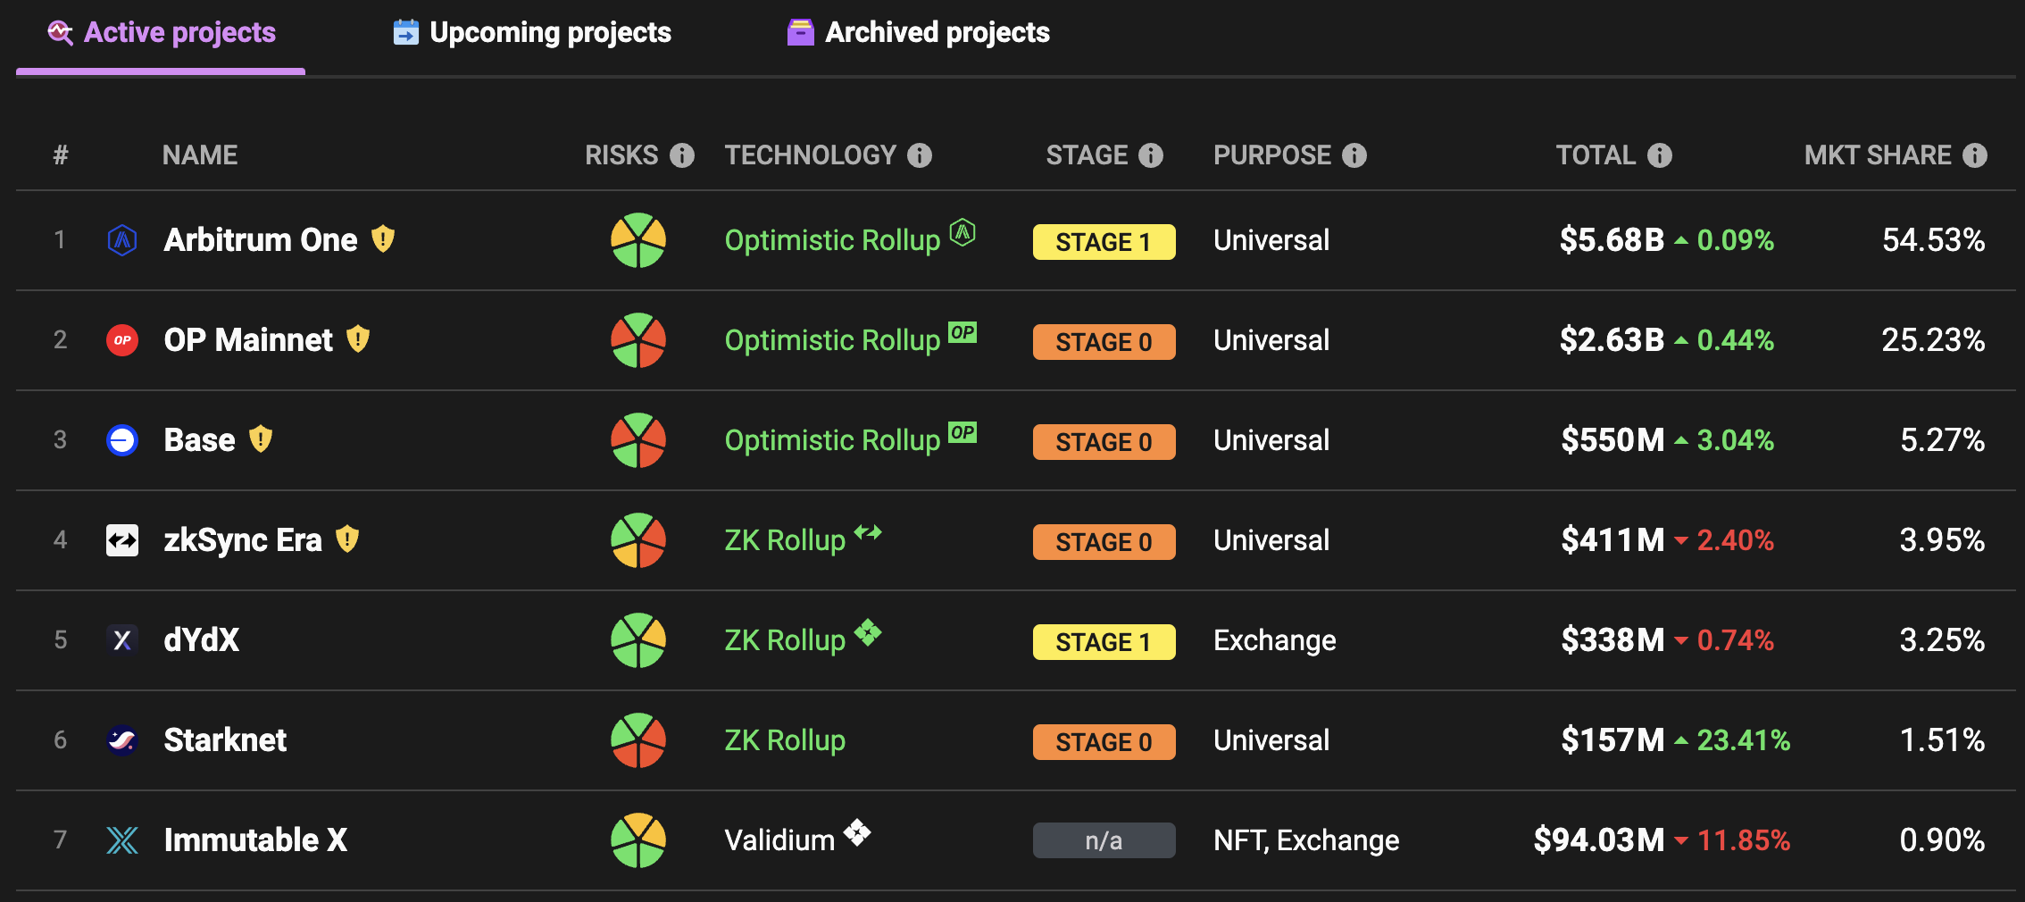Image resolution: width=2025 pixels, height=902 pixels.
Task: Click the Risks column info icon
Action: tap(682, 155)
